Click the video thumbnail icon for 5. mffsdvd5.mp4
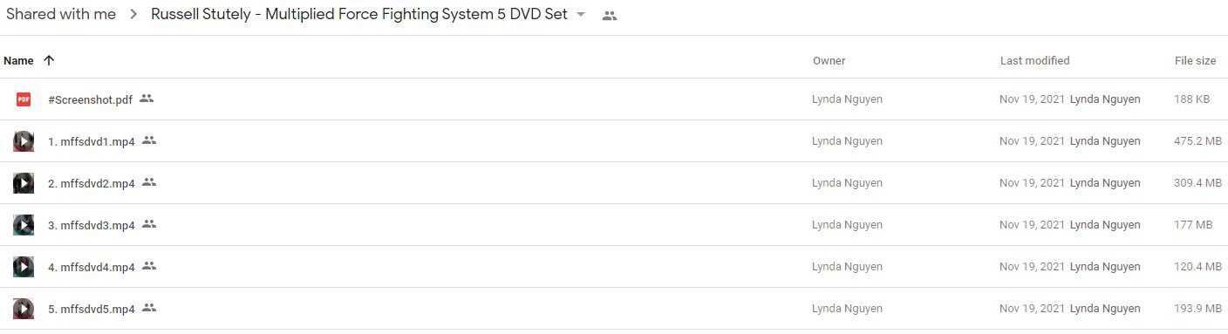1228x334 pixels. (24, 309)
